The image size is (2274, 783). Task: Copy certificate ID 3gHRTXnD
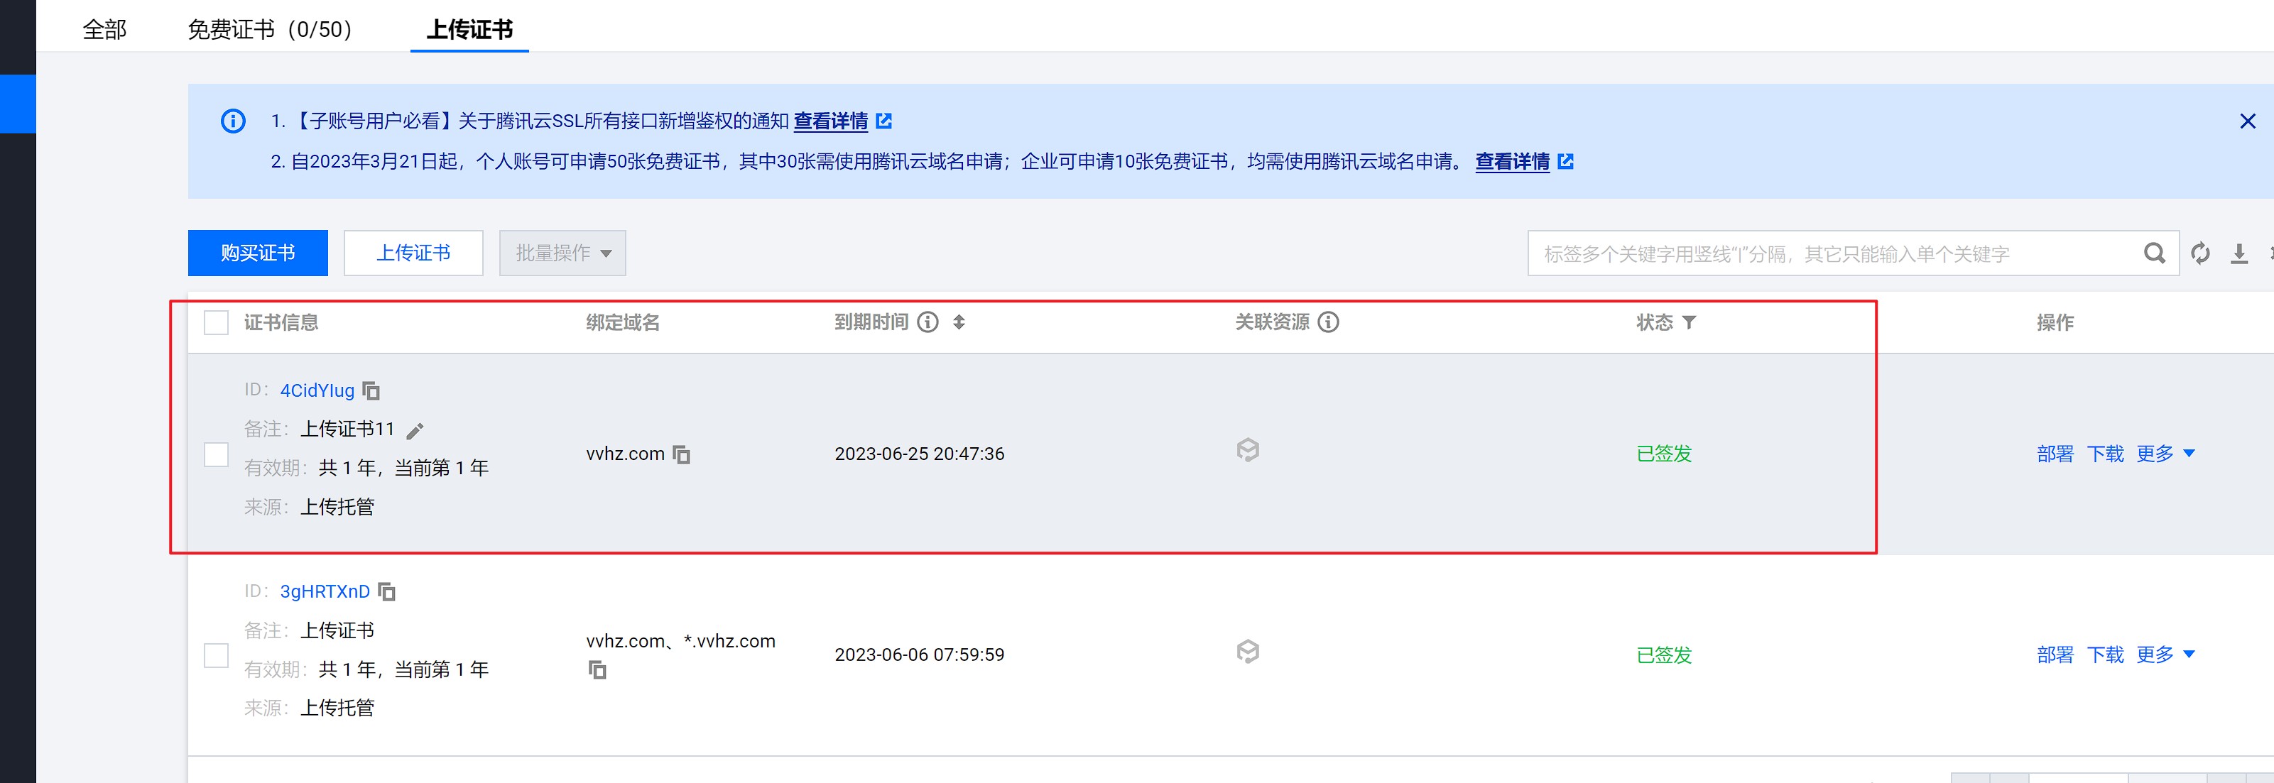coord(386,591)
